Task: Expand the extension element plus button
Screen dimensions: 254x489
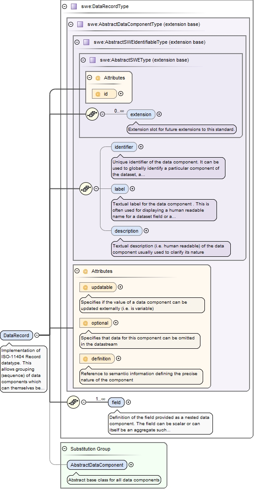Action: (159, 114)
